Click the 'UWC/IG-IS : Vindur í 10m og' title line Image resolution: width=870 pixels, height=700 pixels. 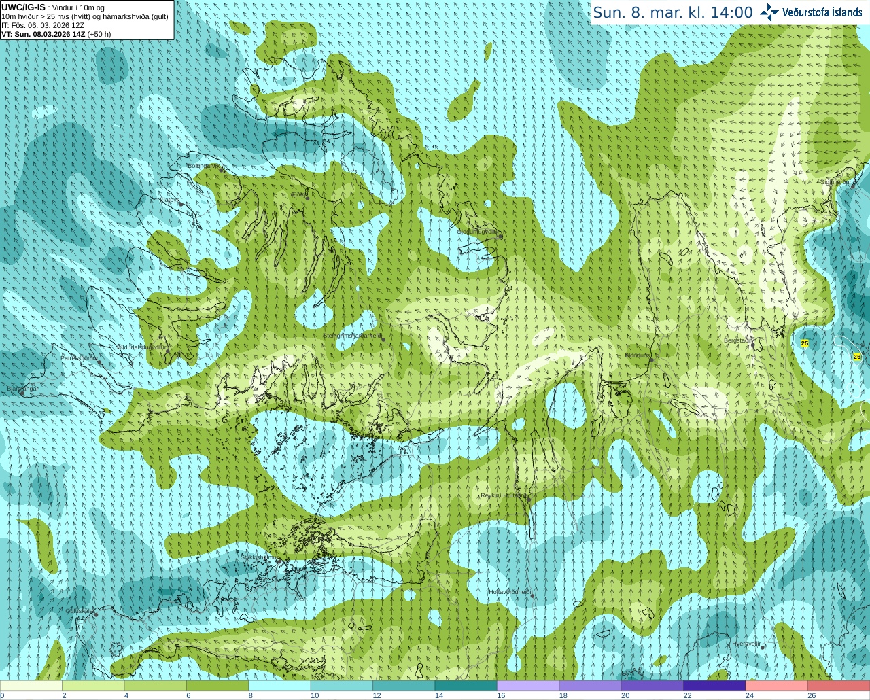click(53, 7)
